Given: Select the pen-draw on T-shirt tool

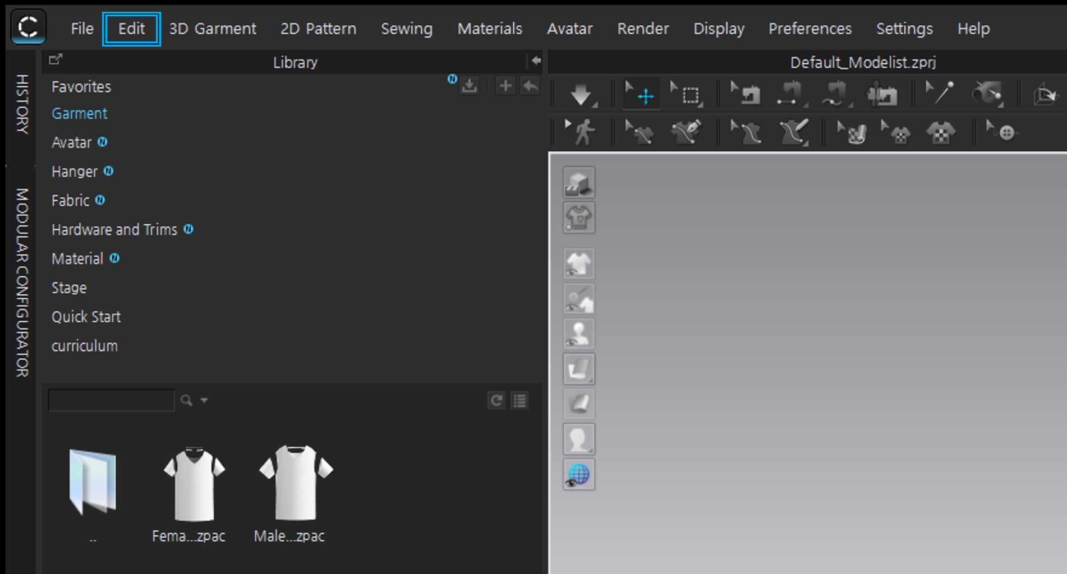Looking at the screenshot, I should 687,133.
